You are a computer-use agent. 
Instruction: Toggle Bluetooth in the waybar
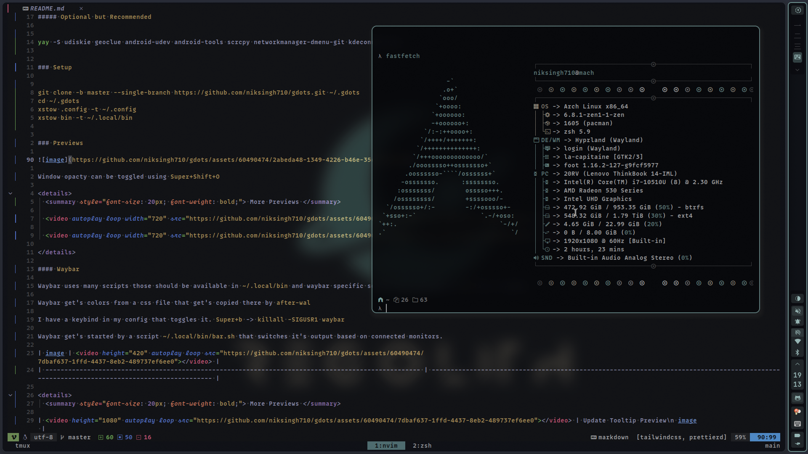797,353
